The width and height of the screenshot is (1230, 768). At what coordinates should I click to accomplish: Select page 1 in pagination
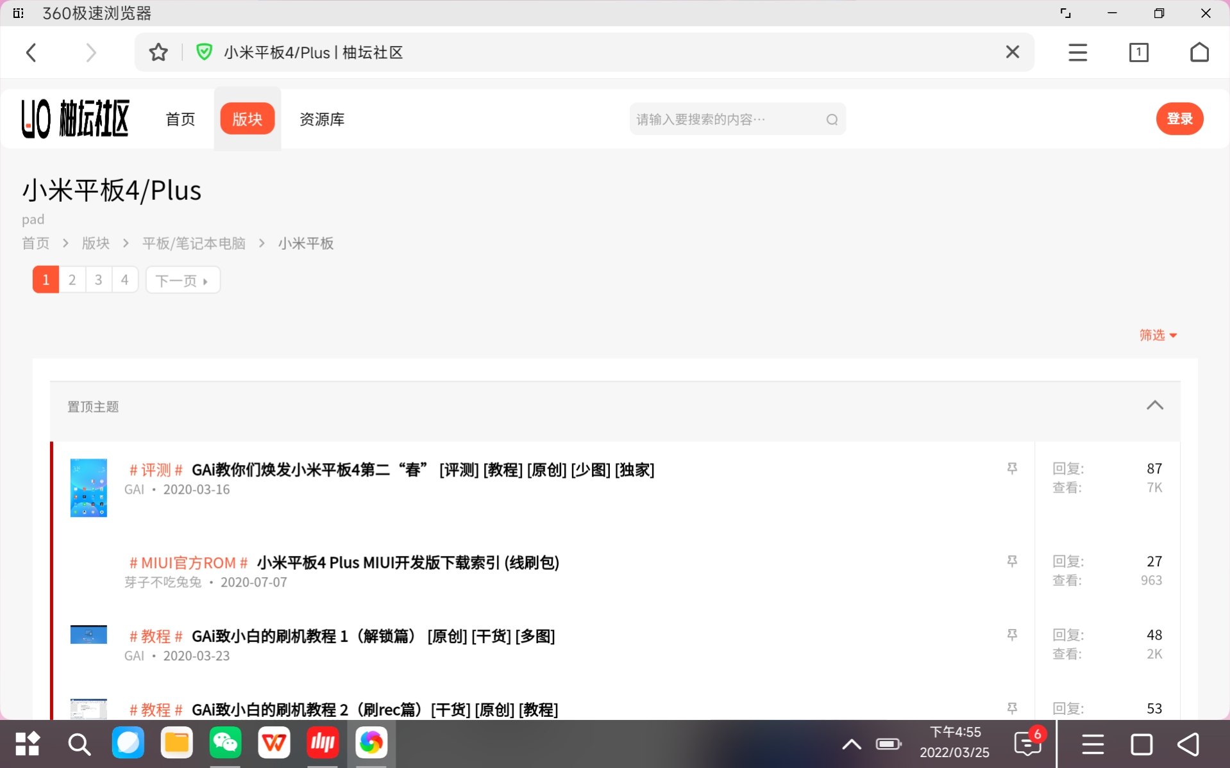[46, 279]
